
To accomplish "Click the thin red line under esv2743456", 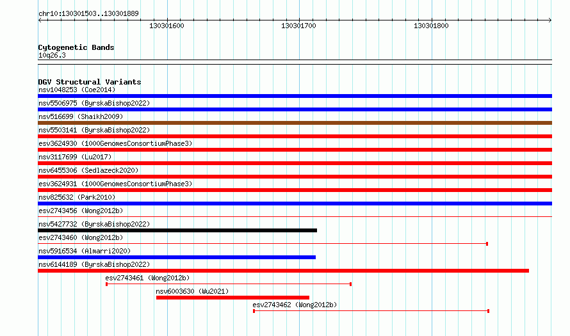I will tap(295, 217).
